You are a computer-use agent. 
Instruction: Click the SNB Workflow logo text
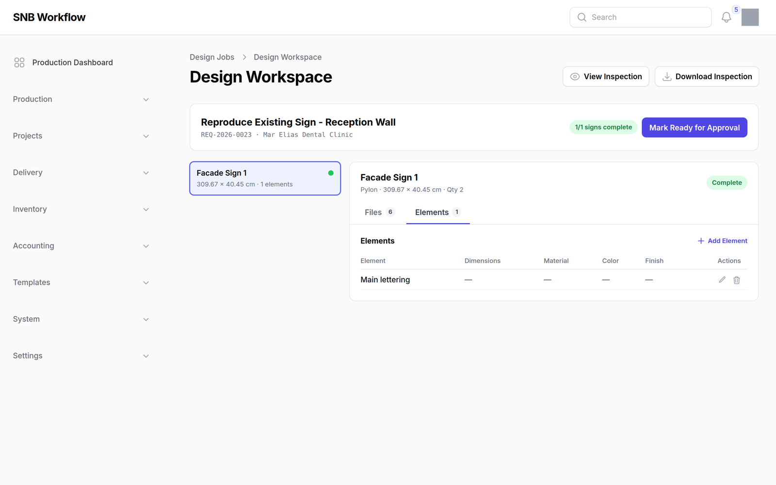click(49, 17)
